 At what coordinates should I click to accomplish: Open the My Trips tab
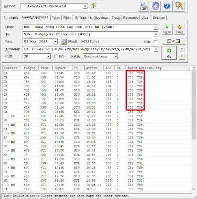pyautogui.click(x=81, y=18)
